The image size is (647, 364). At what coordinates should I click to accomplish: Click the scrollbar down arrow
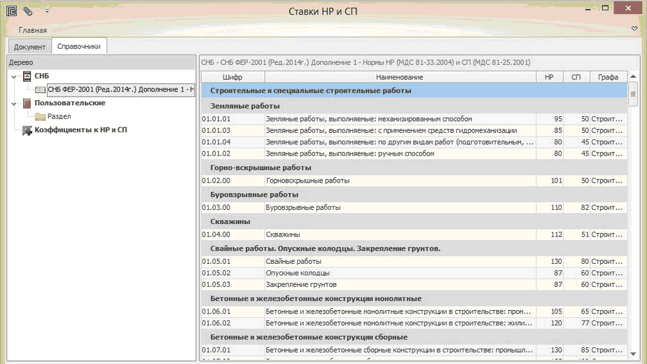[x=633, y=353]
